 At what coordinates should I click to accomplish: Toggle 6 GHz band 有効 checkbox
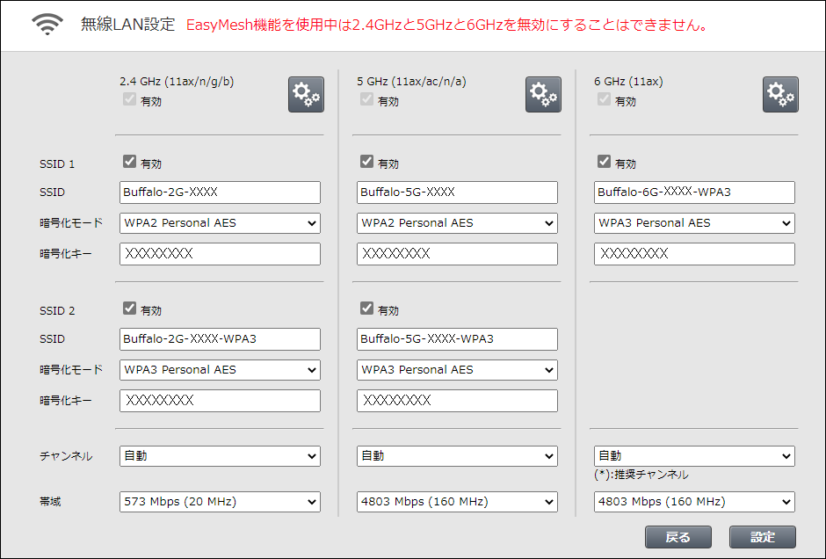click(605, 99)
